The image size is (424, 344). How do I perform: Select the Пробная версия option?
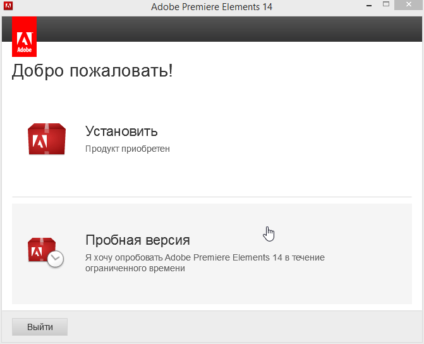click(x=212, y=254)
